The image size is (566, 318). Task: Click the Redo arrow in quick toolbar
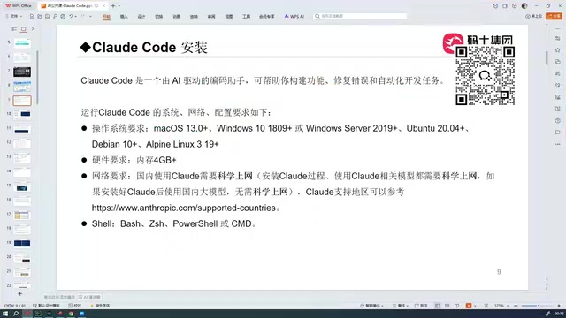pyautogui.click(x=83, y=16)
